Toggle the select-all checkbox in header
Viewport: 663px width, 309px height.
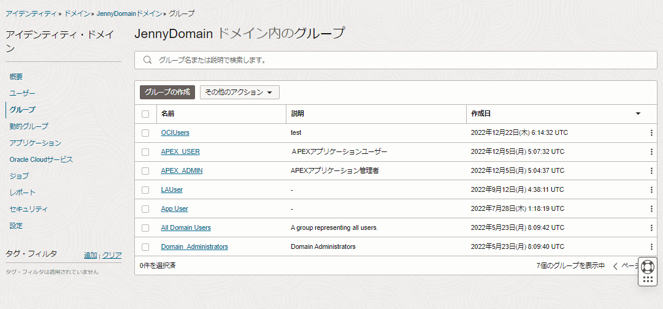pyautogui.click(x=145, y=114)
